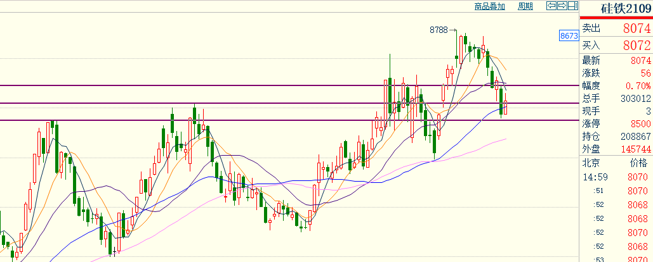Click the 价格 price column header
Screen dimensions: 653x262
click(x=638, y=163)
